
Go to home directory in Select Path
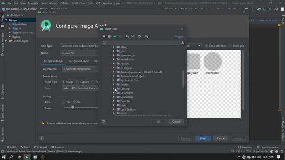[x=104, y=36]
